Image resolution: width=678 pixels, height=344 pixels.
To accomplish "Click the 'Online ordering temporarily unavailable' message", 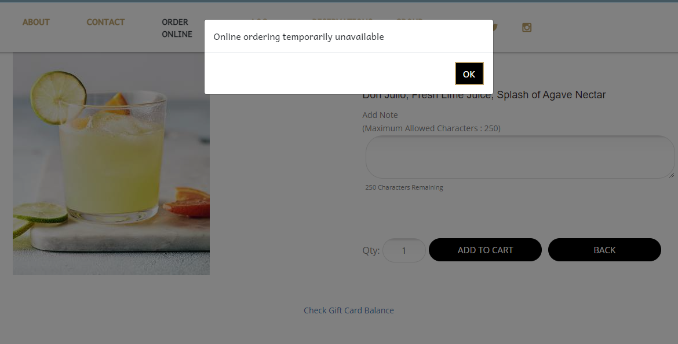I will point(299,36).
